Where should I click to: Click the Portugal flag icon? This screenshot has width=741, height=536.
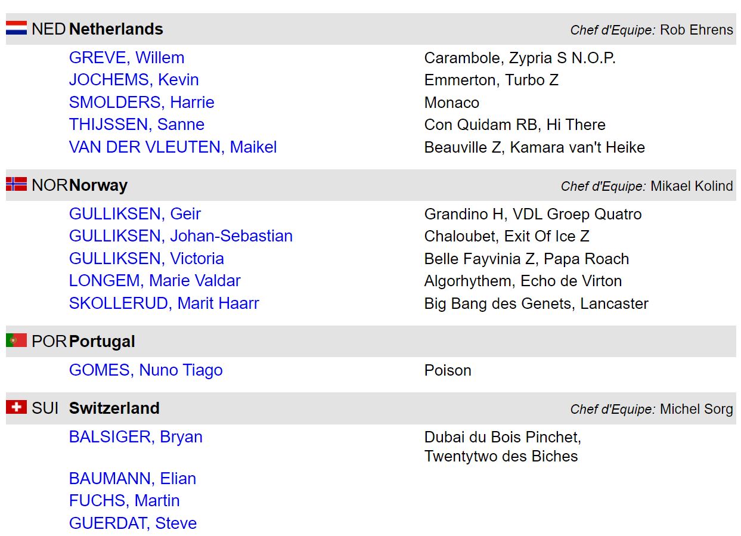click(x=16, y=340)
